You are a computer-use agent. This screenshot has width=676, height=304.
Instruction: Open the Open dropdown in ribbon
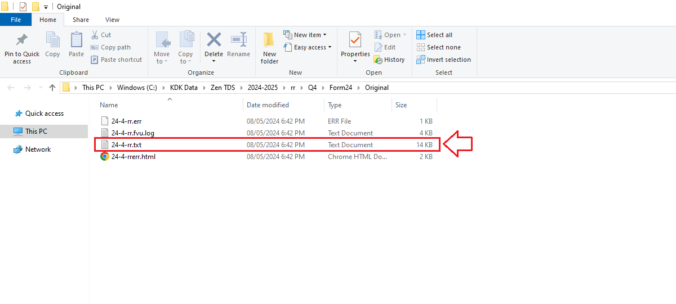coord(404,35)
